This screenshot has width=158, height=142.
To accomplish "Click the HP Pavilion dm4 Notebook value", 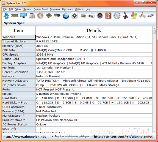I will click(x=94, y=120).
